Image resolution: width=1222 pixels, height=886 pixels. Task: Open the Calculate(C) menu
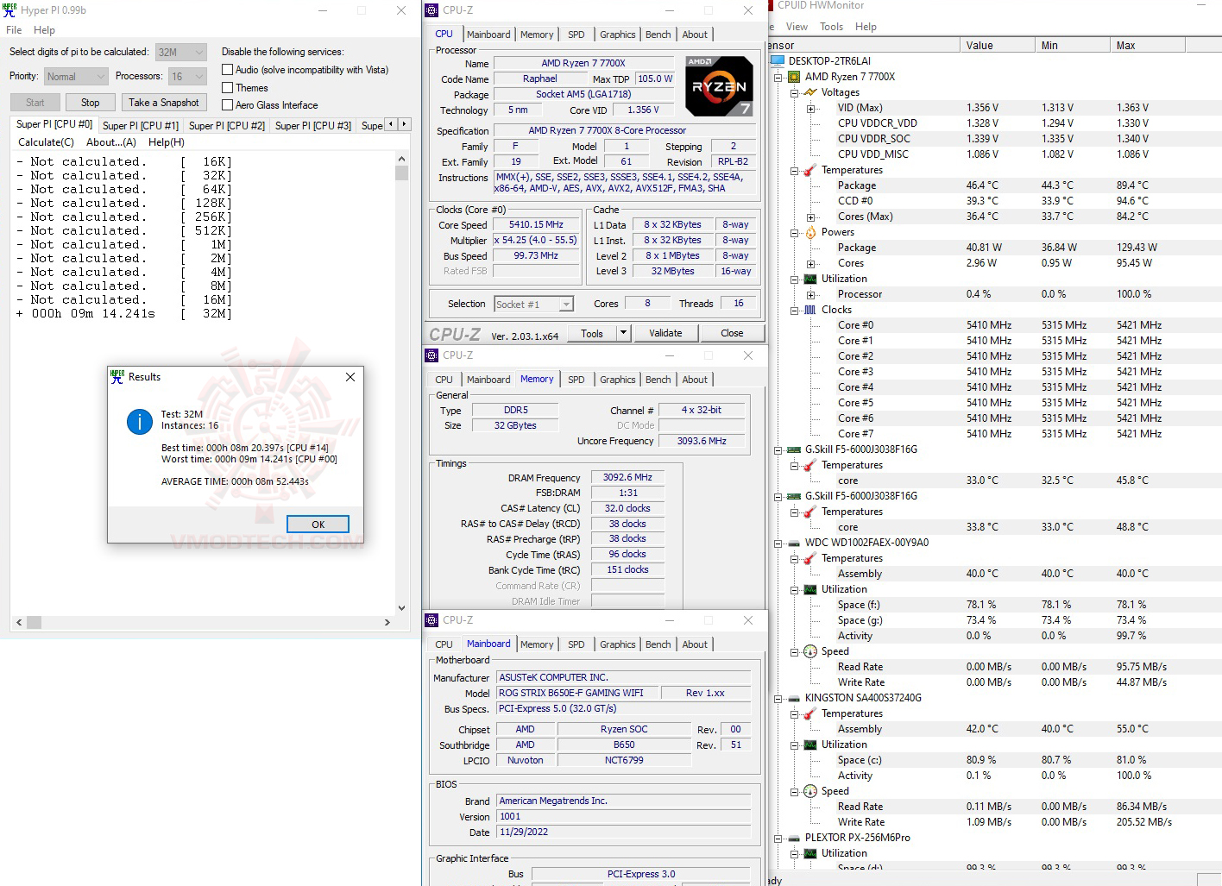(x=46, y=142)
